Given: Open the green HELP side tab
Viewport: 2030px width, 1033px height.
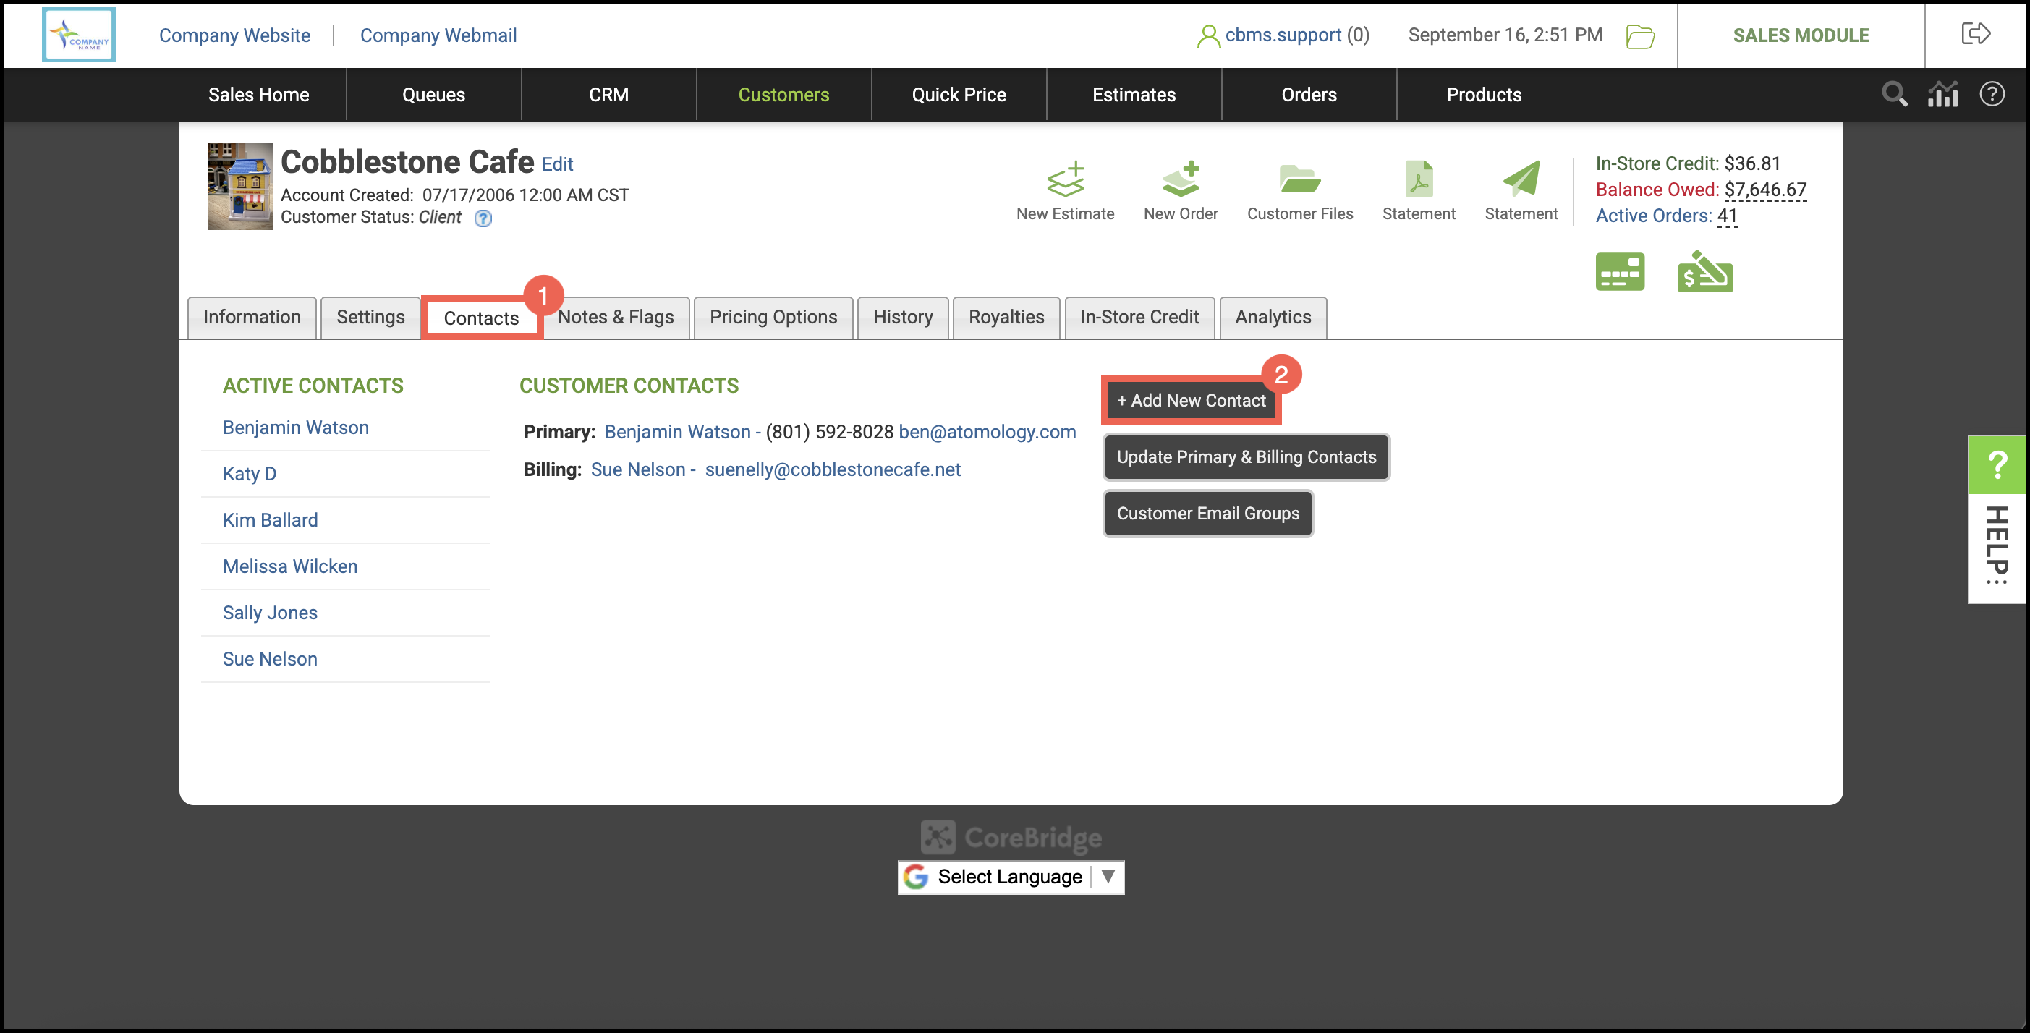Looking at the screenshot, I should tap(1996, 465).
